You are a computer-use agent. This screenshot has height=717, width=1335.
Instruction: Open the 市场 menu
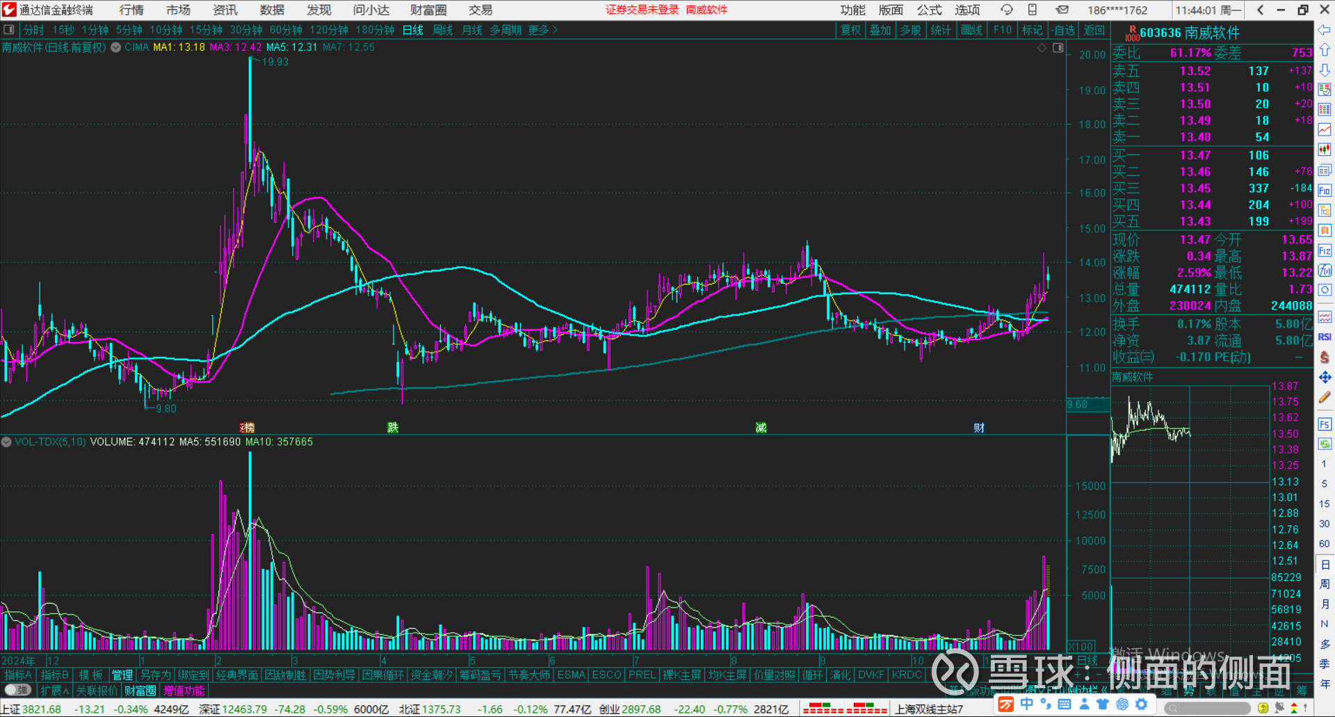tap(178, 10)
